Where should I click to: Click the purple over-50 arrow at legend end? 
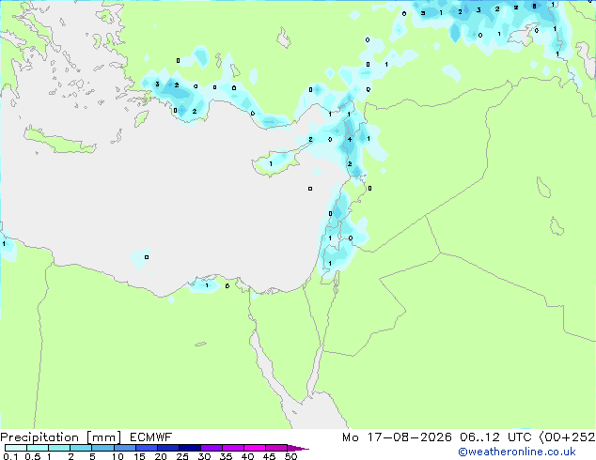pos(298,448)
